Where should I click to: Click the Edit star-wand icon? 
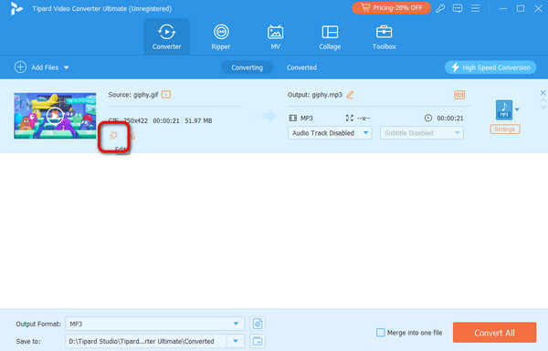(113, 136)
